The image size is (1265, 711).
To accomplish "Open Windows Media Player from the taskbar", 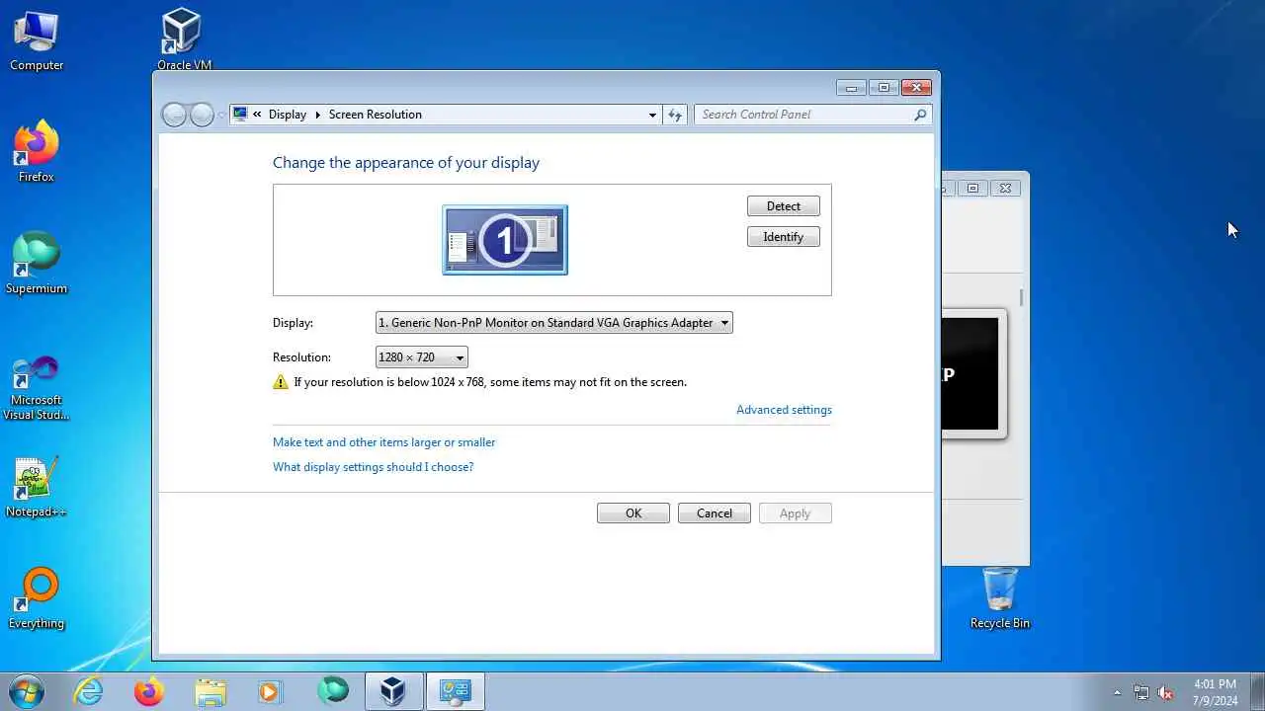I will [x=271, y=691].
